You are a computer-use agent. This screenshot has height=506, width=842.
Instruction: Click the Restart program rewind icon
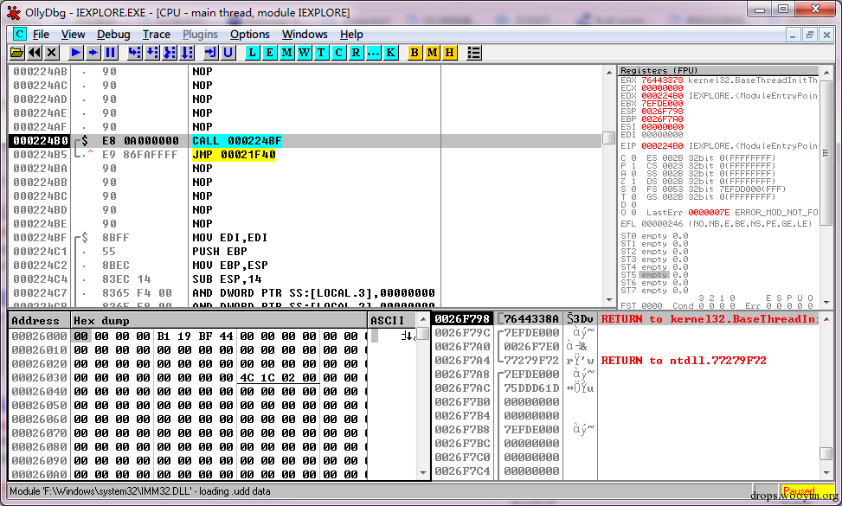pos(35,53)
